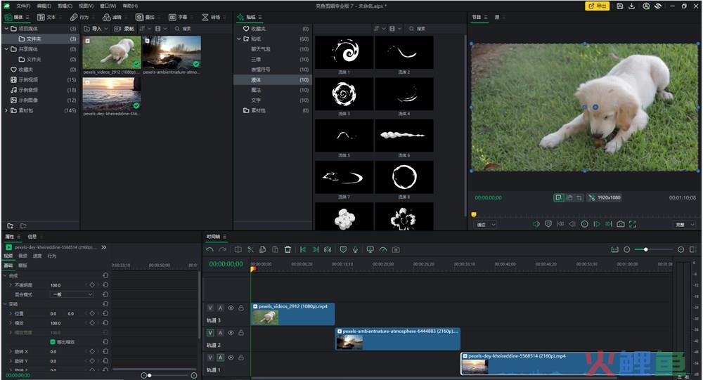Click the scissors split tool in timeline toolbar
703x380 pixels.
[x=250, y=249]
